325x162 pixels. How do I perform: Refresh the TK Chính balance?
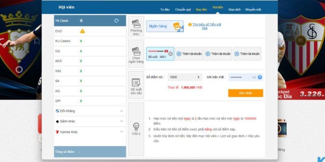pyautogui.click(x=117, y=21)
